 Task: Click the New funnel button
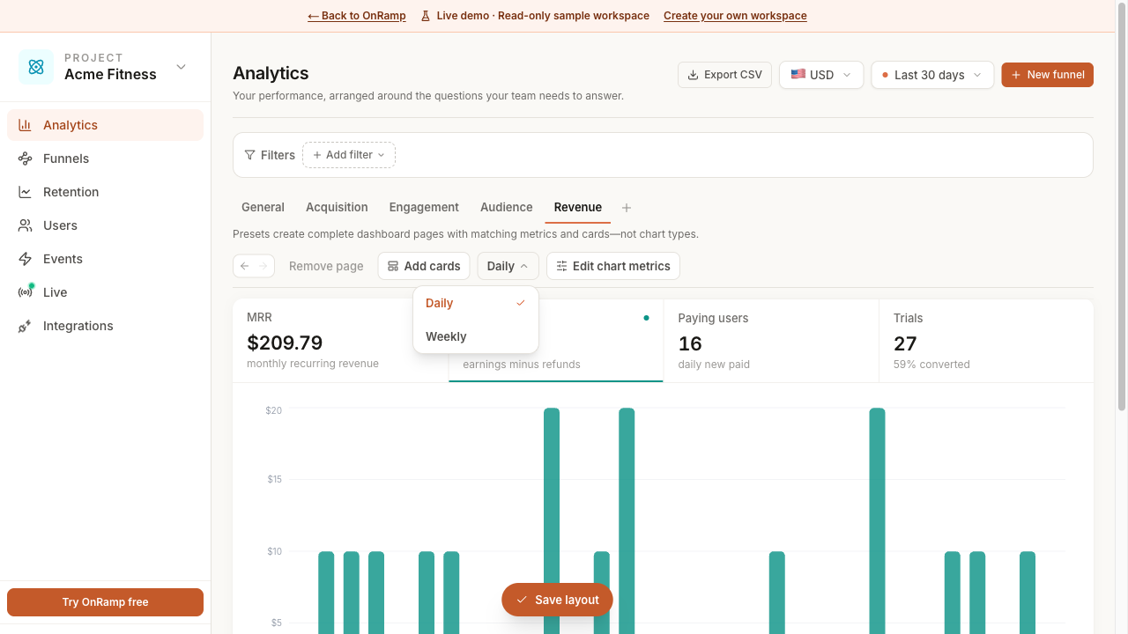click(1047, 75)
